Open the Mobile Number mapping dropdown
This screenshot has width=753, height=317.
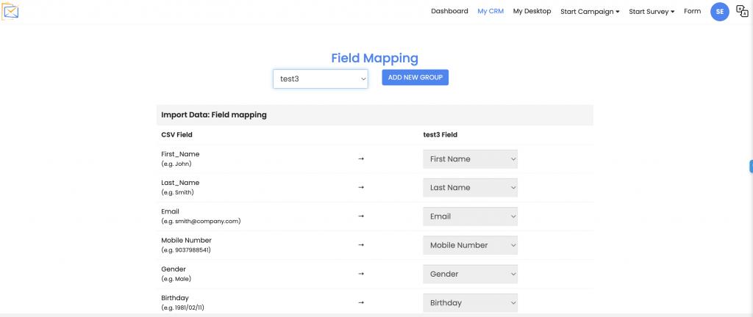click(470, 245)
